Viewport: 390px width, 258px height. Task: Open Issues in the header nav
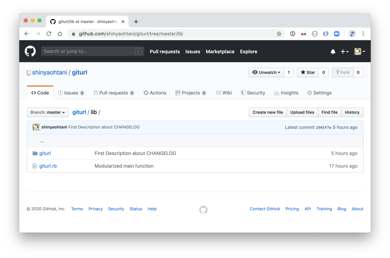coord(193,52)
